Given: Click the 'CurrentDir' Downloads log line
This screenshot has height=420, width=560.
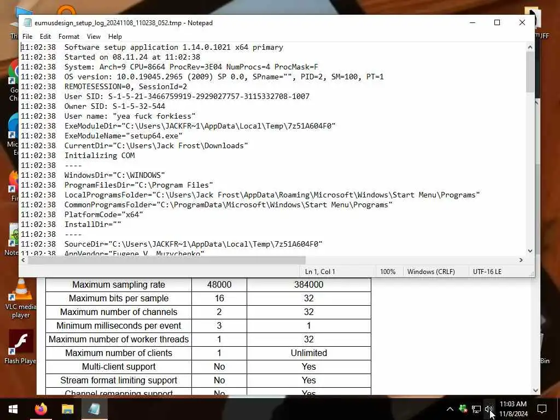Looking at the screenshot, I should tap(156, 145).
